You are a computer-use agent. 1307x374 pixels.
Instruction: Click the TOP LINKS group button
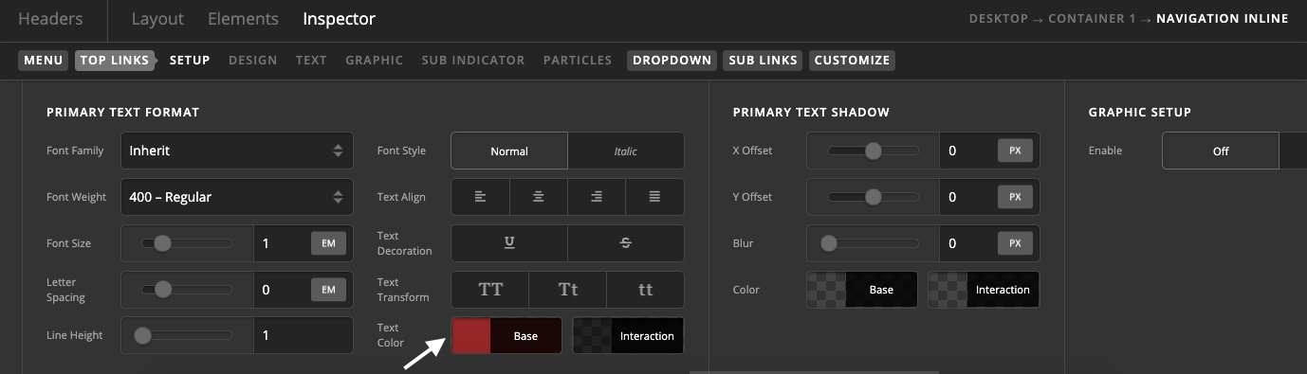(114, 60)
